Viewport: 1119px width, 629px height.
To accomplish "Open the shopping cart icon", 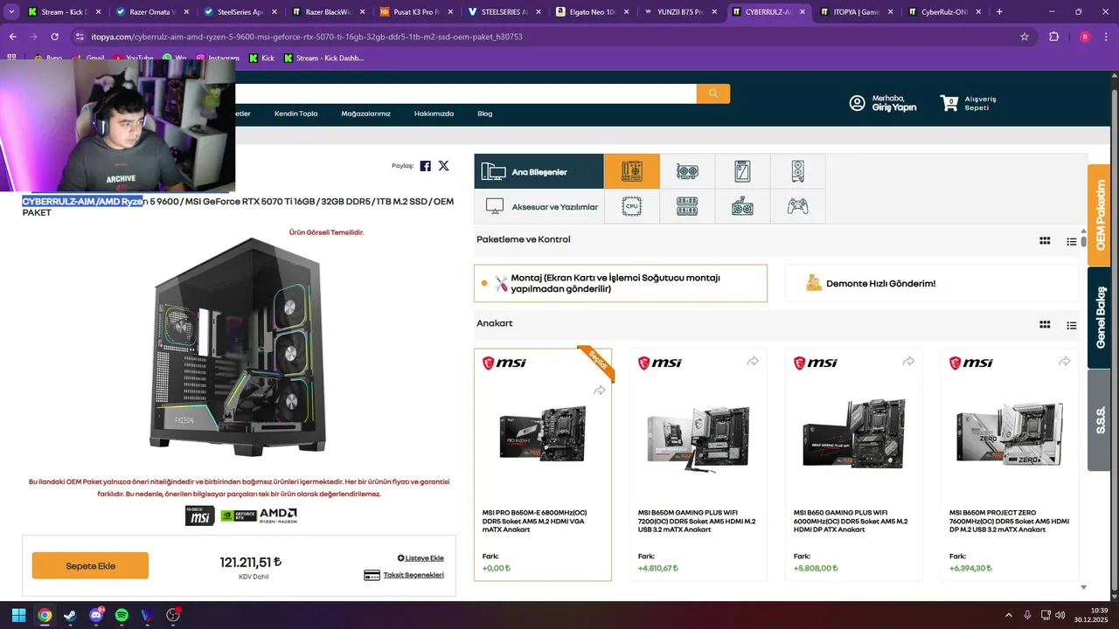I will click(x=949, y=103).
